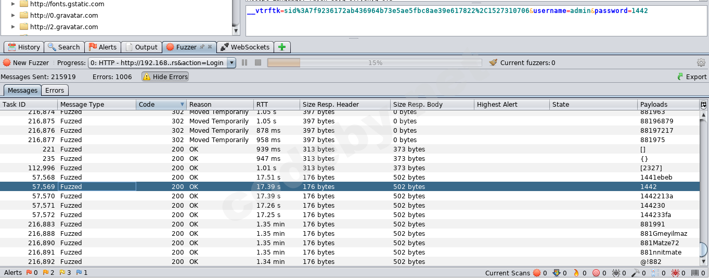Toggle the Hide Errors button
The width and height of the screenshot is (709, 278).
pos(165,77)
